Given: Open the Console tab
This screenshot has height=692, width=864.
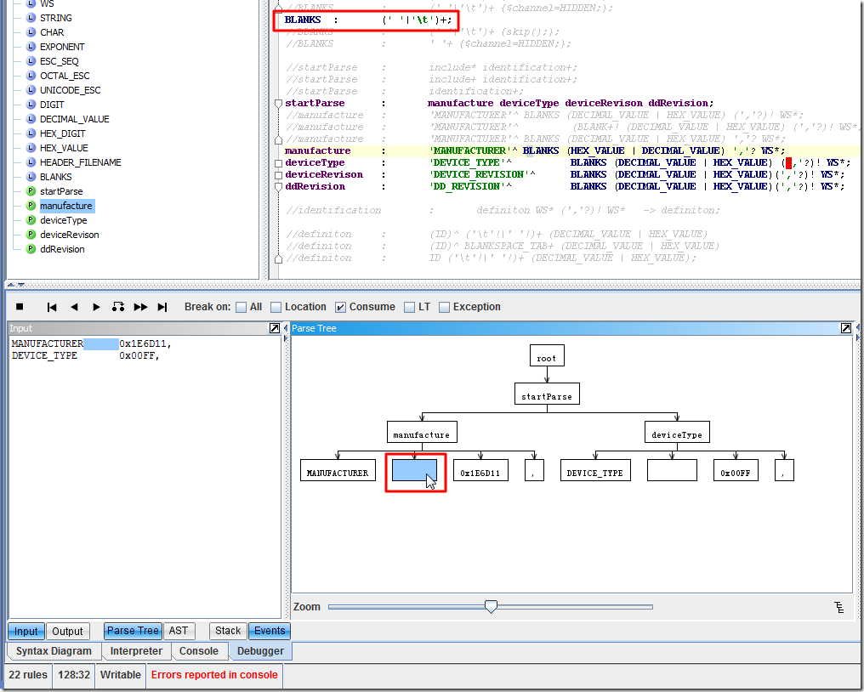Looking at the screenshot, I should (199, 651).
